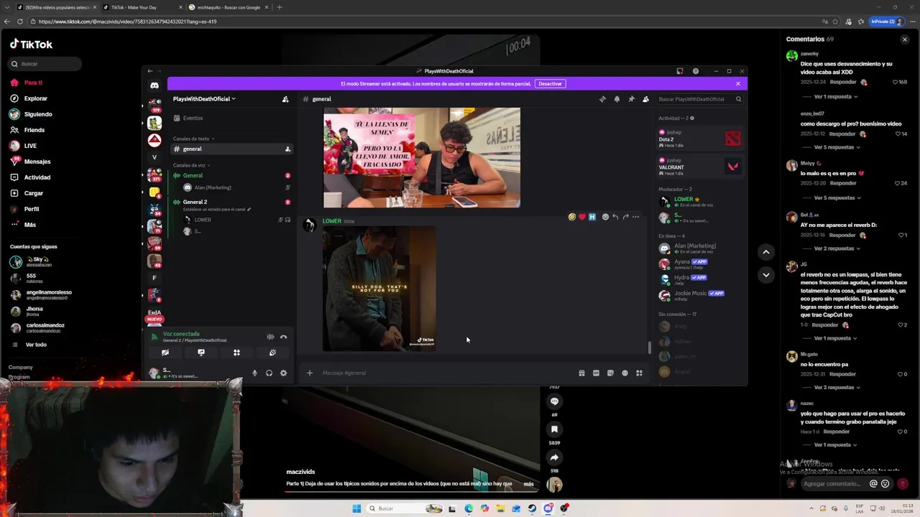Click Desactivar in Streamer mode banner

pos(550,83)
